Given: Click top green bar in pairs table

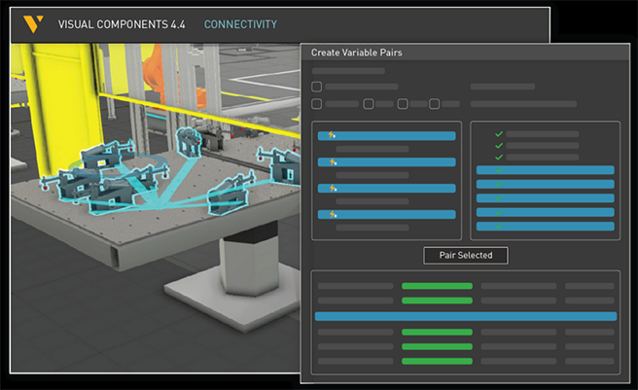Looking at the screenshot, I should (437, 287).
